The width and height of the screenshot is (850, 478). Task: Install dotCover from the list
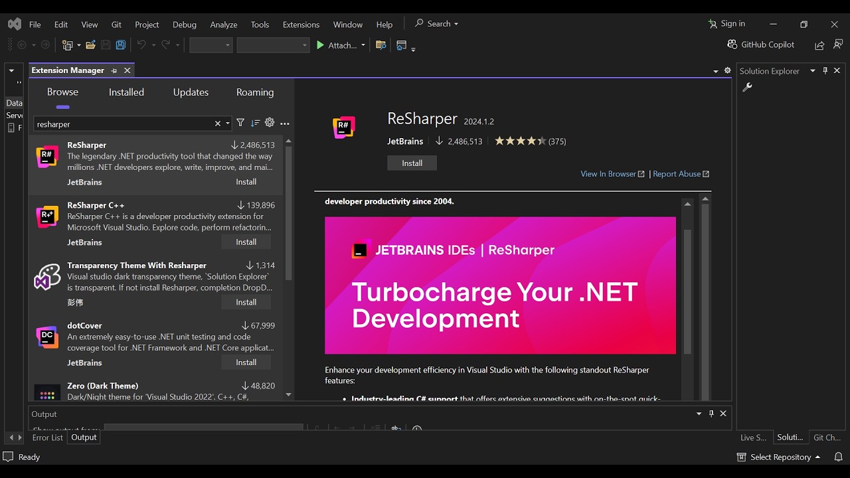246,362
